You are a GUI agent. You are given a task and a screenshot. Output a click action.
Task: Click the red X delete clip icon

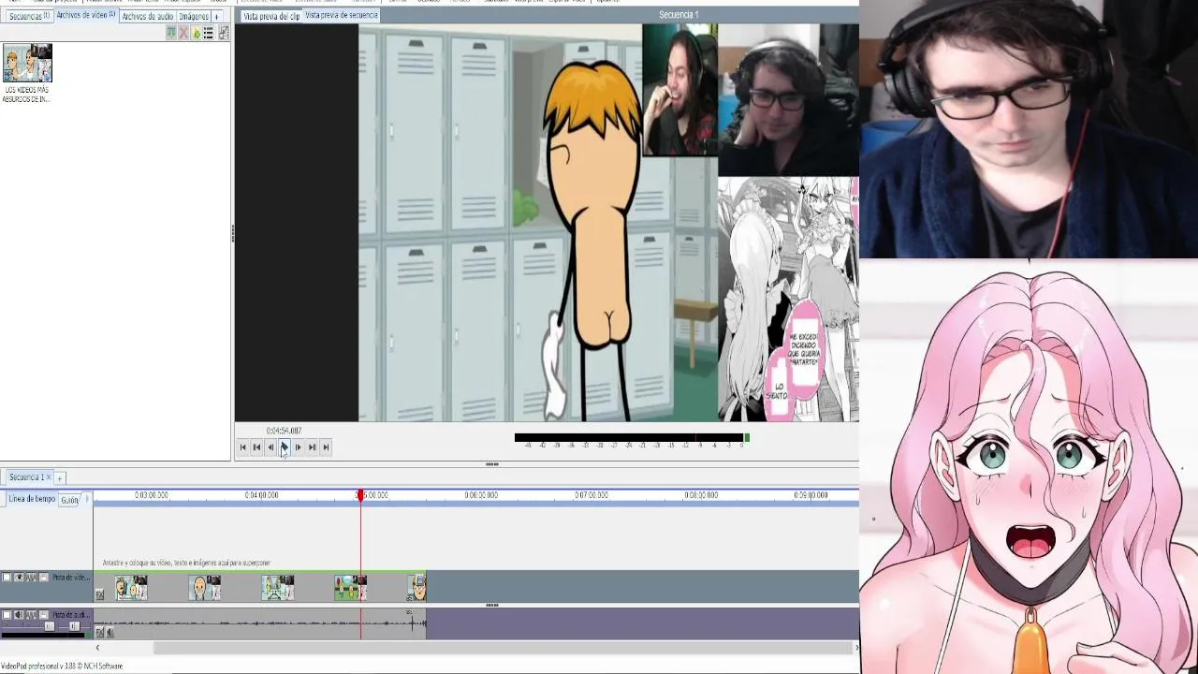pyautogui.click(x=183, y=33)
